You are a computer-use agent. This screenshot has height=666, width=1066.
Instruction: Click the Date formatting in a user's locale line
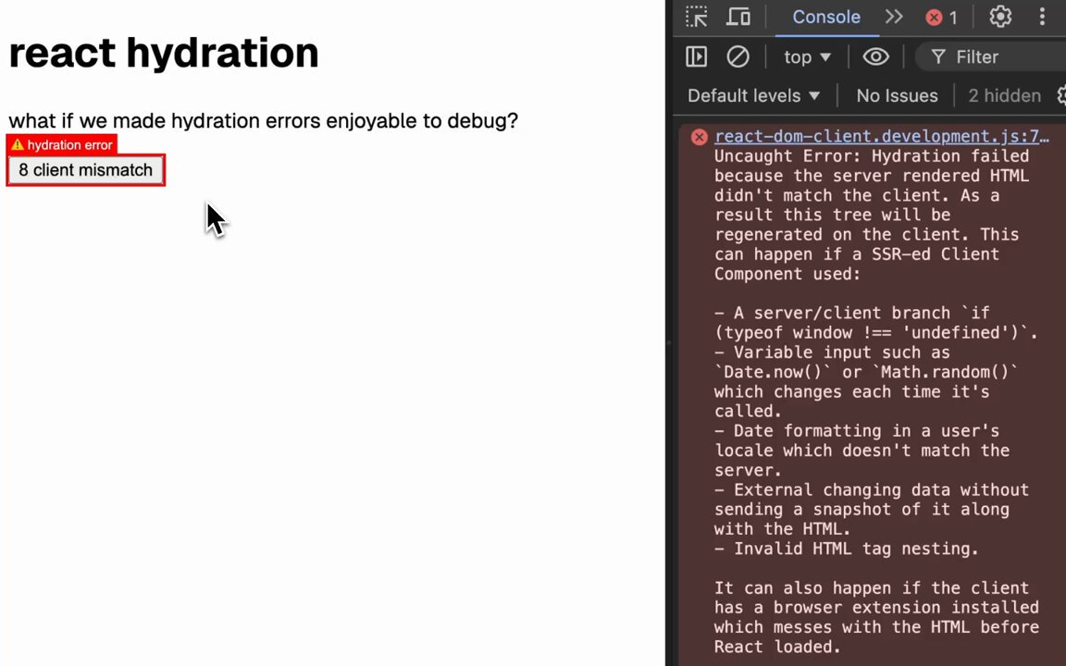click(862, 450)
